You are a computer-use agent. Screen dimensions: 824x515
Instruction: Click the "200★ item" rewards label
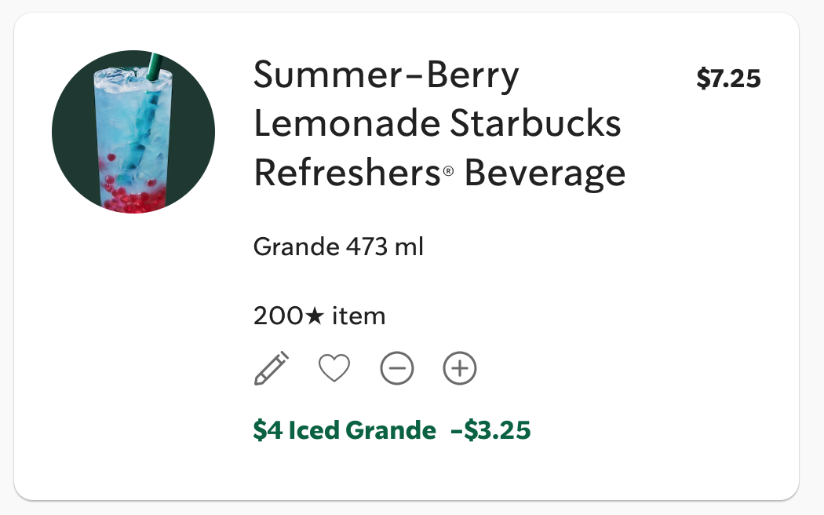click(x=319, y=316)
